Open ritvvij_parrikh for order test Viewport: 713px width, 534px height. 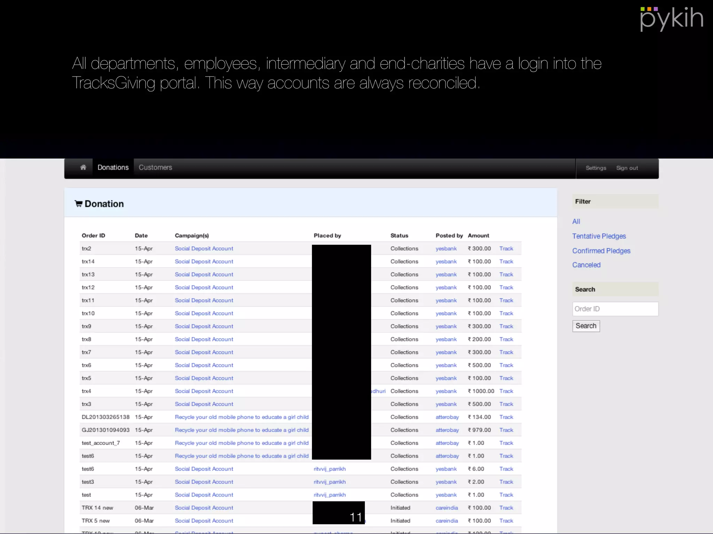point(329,495)
